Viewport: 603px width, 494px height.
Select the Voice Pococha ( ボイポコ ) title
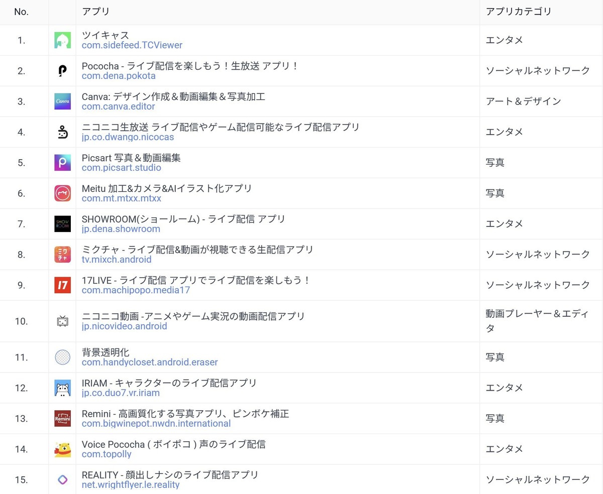tap(174, 444)
